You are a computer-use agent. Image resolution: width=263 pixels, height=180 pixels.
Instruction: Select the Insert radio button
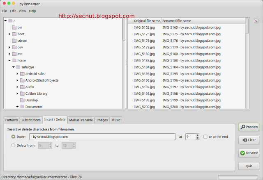[13, 137]
